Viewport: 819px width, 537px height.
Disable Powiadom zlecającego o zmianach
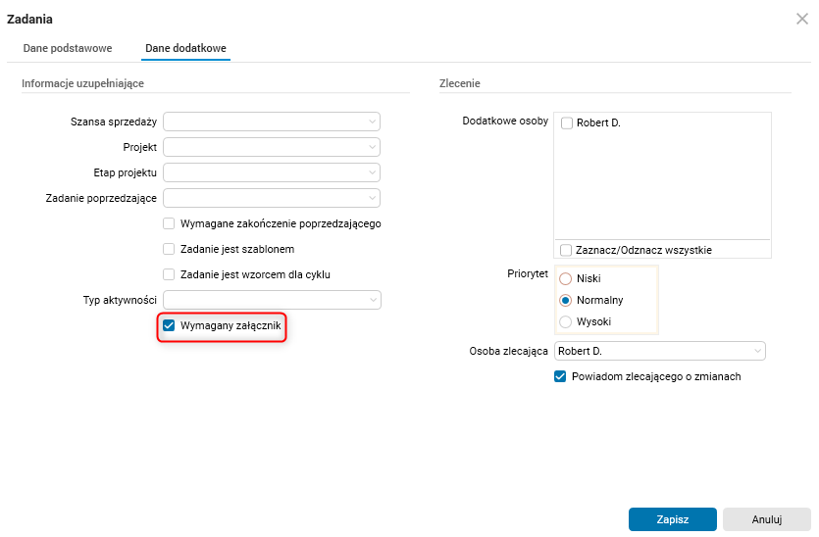(561, 376)
